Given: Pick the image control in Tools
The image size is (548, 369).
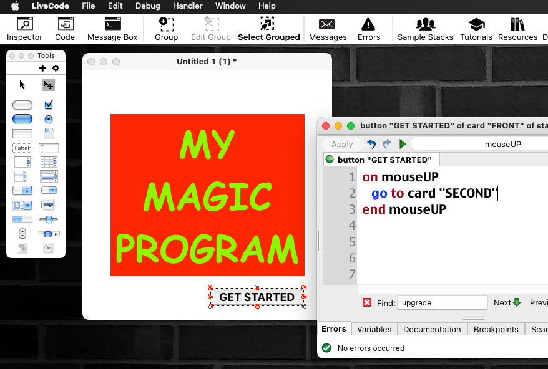Looking at the screenshot, I should point(22,248).
